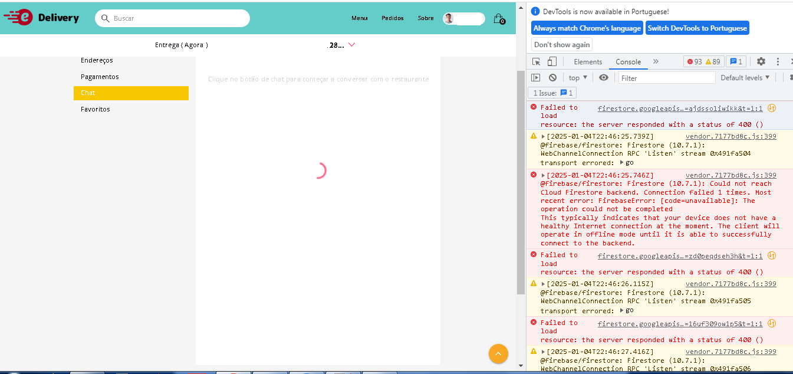Activate the inspect element picker icon
Screen dimensions: 793x374
point(536,61)
